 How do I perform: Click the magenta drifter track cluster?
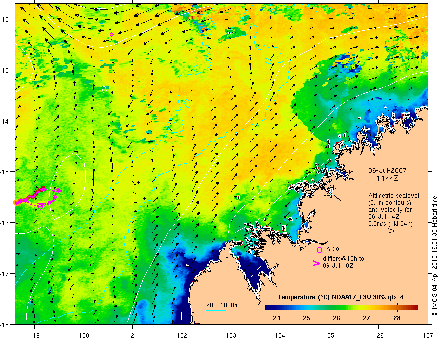(x=38, y=197)
